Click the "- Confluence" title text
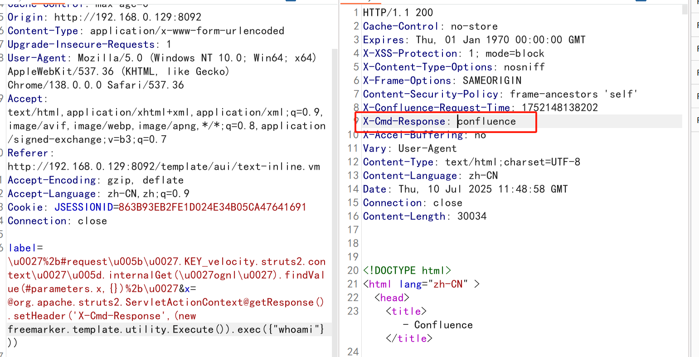 point(437,325)
